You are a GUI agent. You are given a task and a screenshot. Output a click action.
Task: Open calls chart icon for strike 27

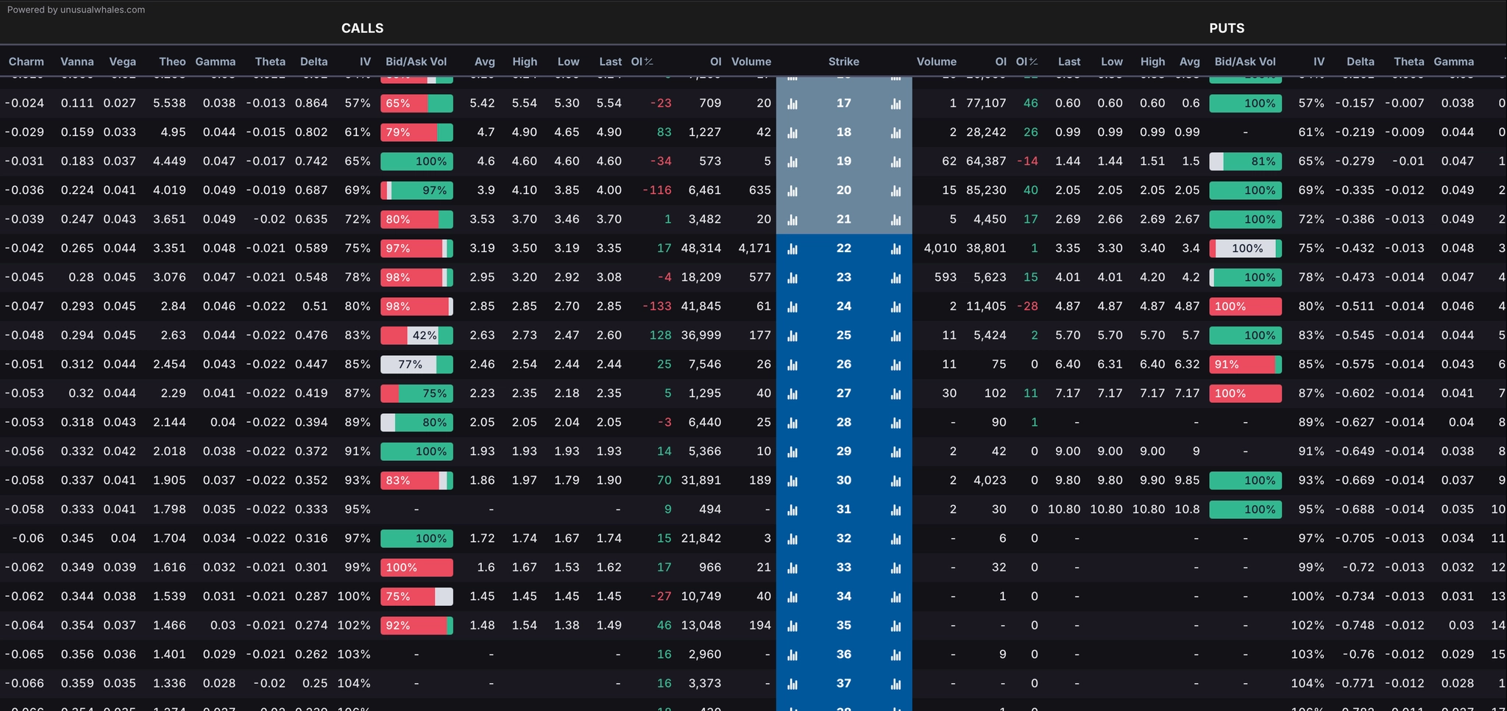(792, 394)
